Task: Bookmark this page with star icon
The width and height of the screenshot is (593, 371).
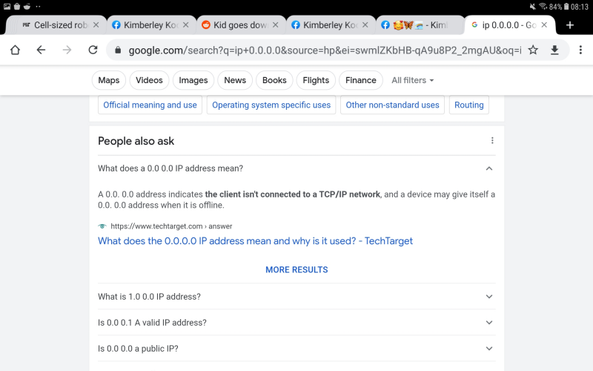Action: [x=533, y=50]
